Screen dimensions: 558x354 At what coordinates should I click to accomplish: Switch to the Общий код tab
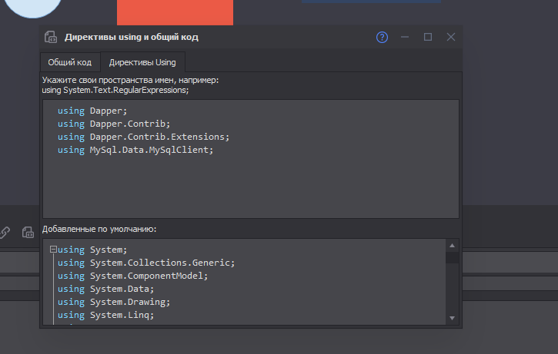70,62
